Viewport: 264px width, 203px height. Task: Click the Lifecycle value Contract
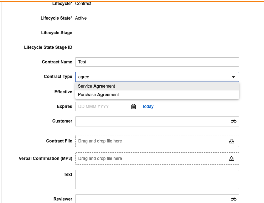[x=83, y=4]
